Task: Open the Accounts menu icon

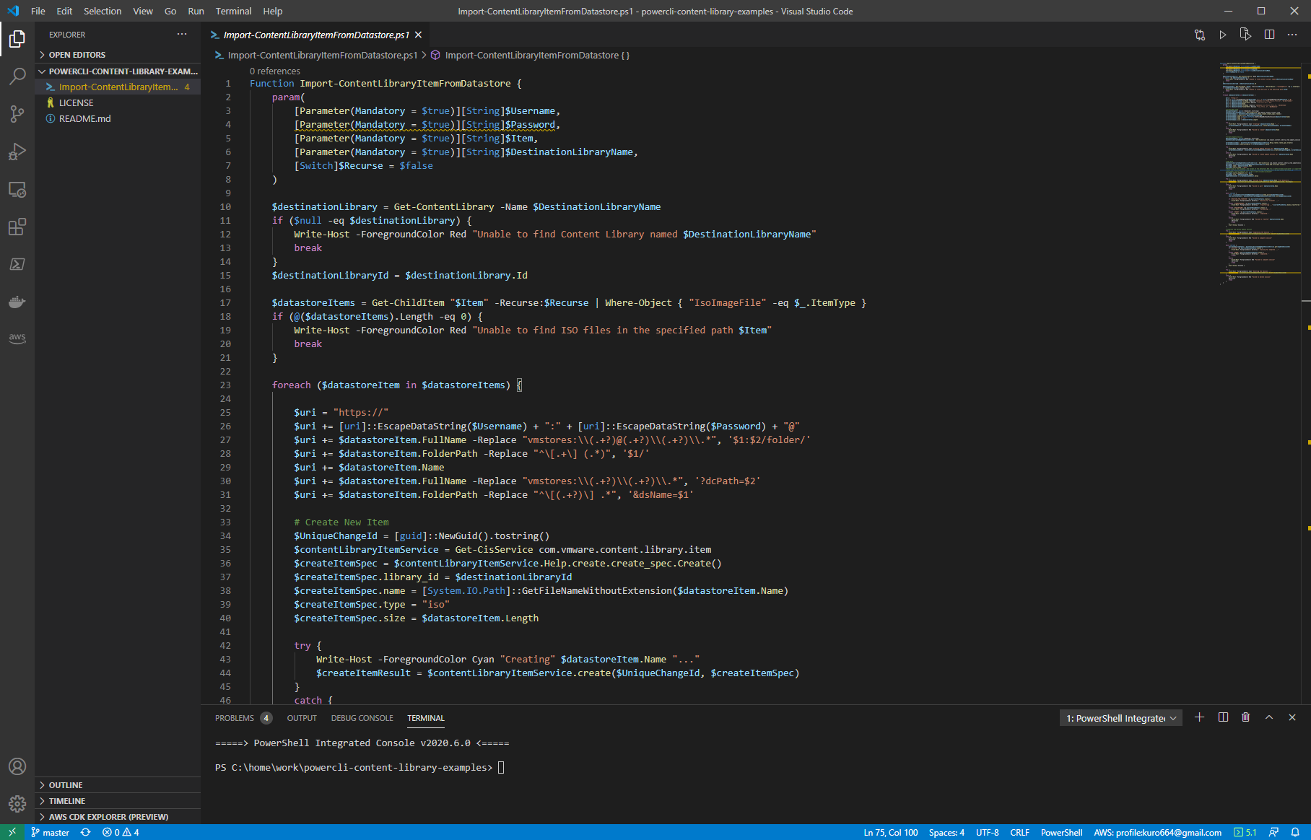Action: tap(17, 766)
